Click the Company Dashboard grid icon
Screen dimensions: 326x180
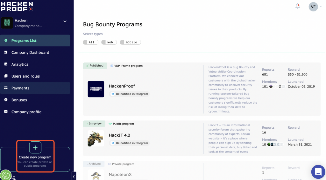coord(6,52)
